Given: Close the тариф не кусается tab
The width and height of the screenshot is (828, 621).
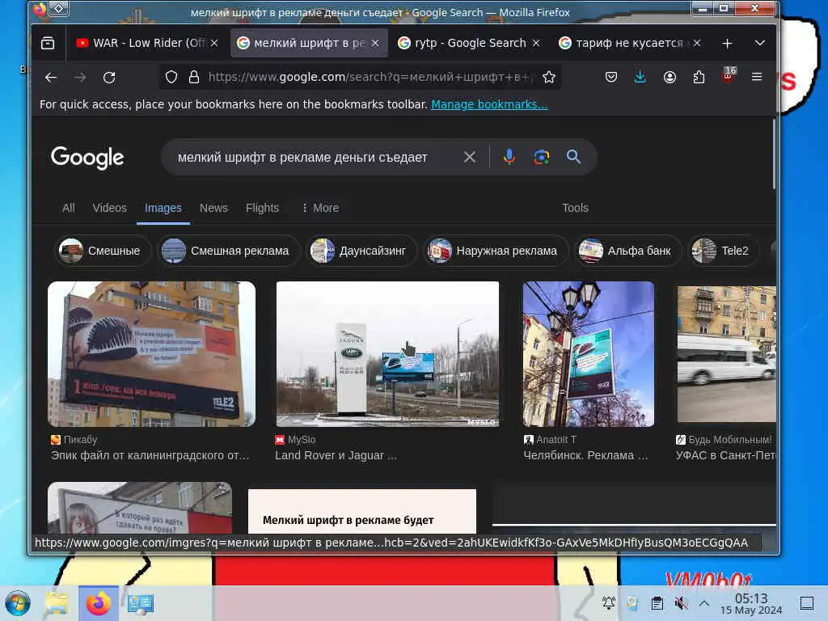Looking at the screenshot, I should tap(697, 43).
